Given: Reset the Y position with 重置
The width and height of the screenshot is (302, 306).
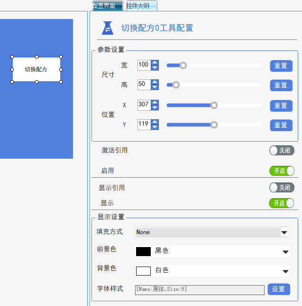Looking at the screenshot, I should [x=281, y=125].
